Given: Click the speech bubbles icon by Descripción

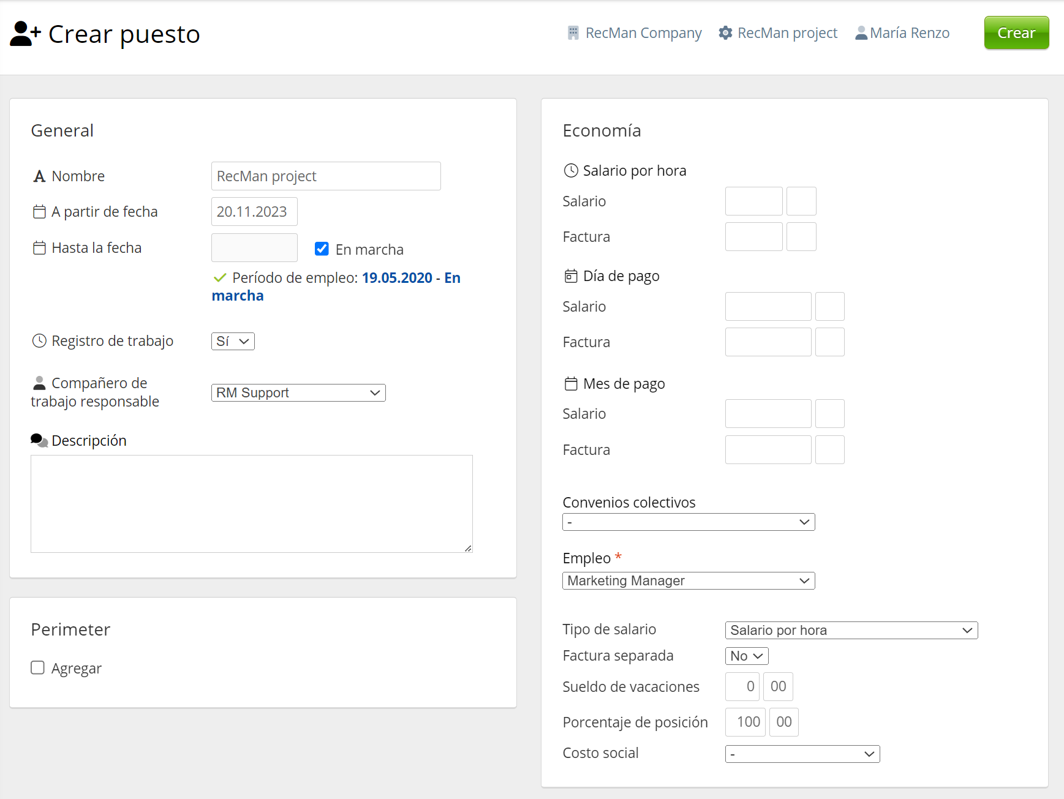Looking at the screenshot, I should pyautogui.click(x=39, y=440).
